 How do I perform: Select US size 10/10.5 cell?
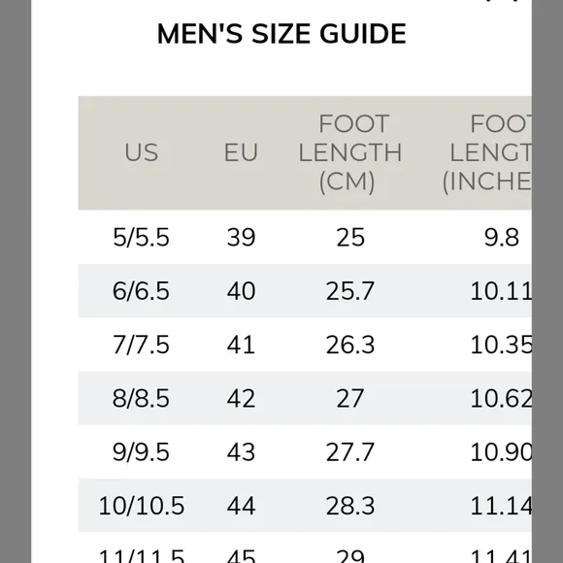pyautogui.click(x=141, y=506)
